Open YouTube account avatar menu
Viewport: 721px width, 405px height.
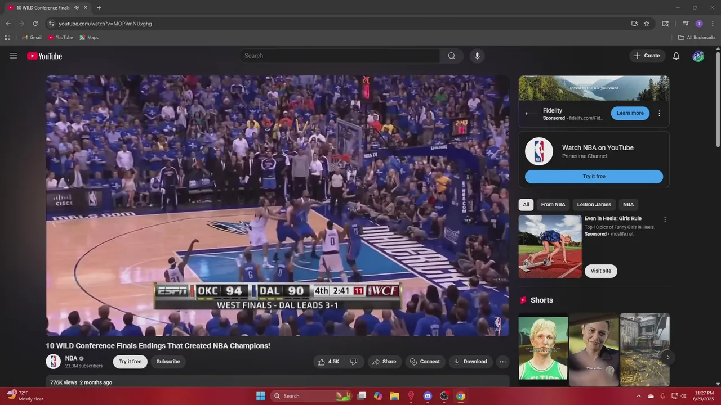point(698,56)
